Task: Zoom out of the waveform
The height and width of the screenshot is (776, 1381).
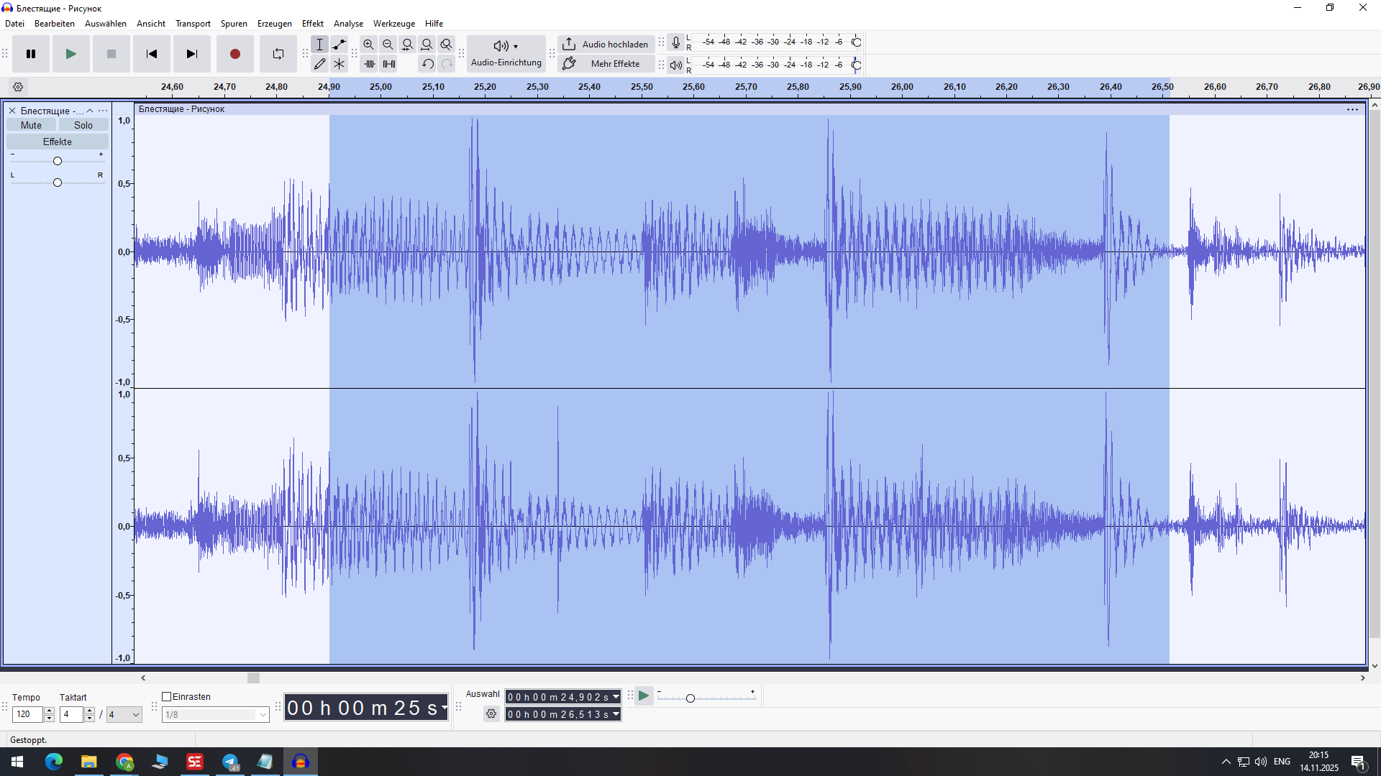Action: (x=388, y=45)
